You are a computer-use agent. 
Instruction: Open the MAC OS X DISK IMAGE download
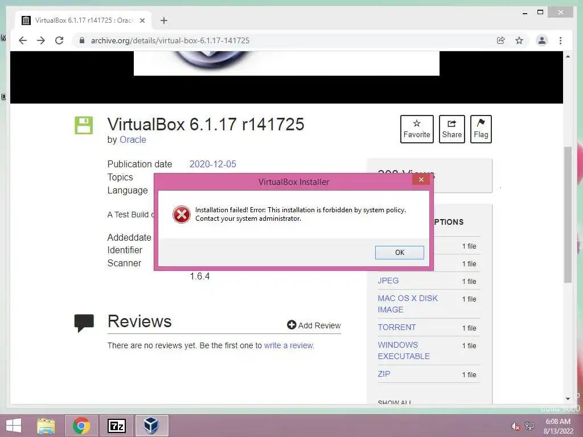[x=408, y=304]
